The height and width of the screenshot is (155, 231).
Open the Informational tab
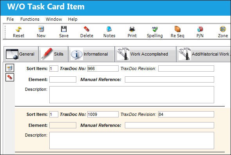(x=92, y=54)
